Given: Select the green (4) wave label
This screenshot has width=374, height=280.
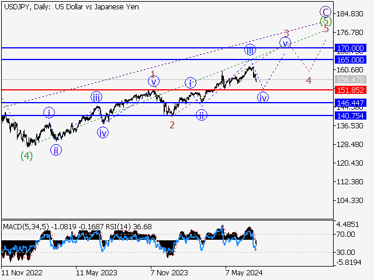Looking at the screenshot, I should (26, 156).
